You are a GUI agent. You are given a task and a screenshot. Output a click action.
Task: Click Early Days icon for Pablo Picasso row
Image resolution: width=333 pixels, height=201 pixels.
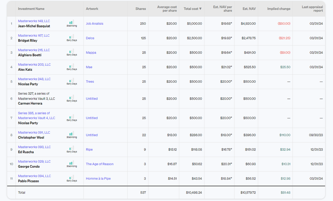click(72, 179)
